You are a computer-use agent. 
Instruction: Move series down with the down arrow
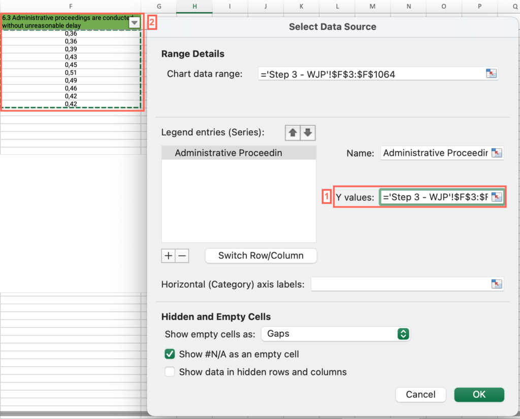[308, 133]
